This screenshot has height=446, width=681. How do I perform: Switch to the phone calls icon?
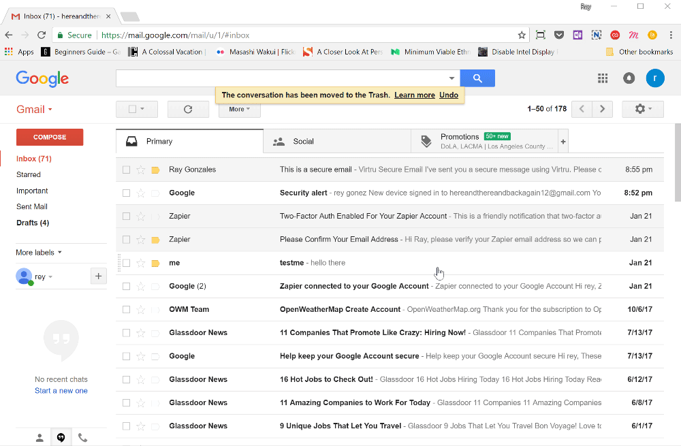[x=82, y=438]
